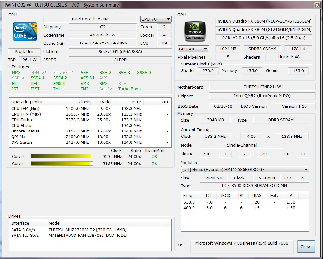
Task: Click the memory clock 533.3 MHz field
Action: (x=215, y=137)
